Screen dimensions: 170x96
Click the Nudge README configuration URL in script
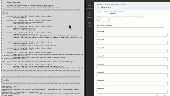coord(34,7)
